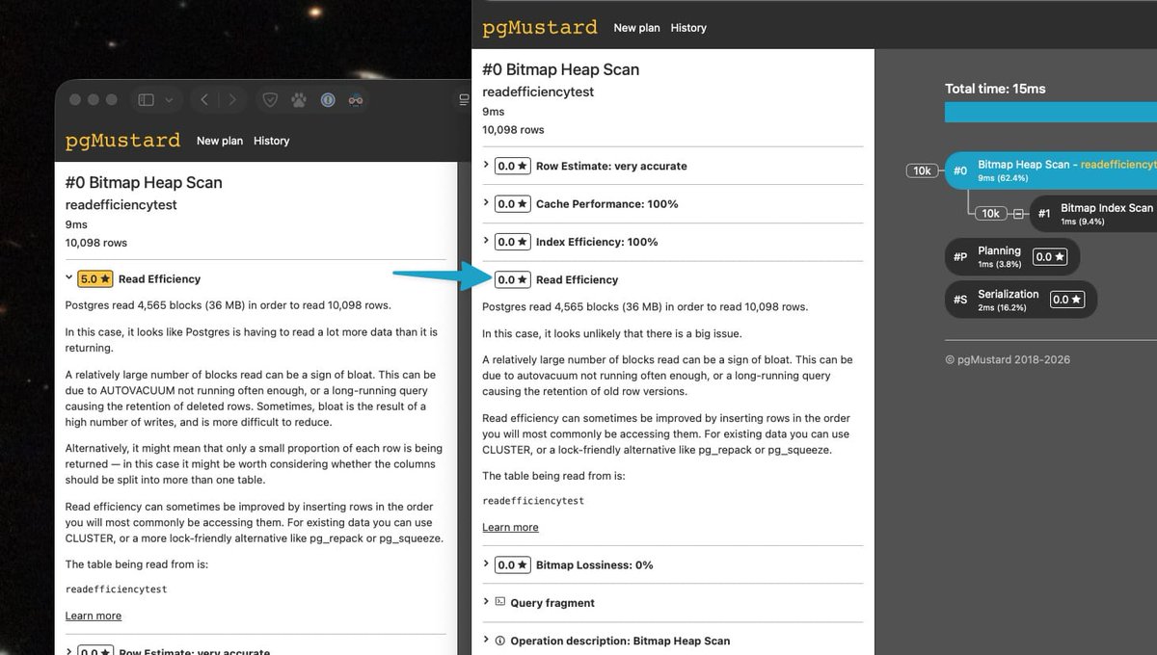Expand Index Efficiency: 100% section
Image resolution: width=1157 pixels, height=655 pixels.
click(672, 242)
